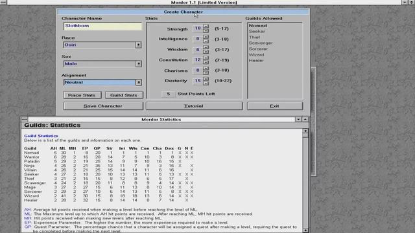Click the Save Character button
415x233 pixels.
[103, 106]
